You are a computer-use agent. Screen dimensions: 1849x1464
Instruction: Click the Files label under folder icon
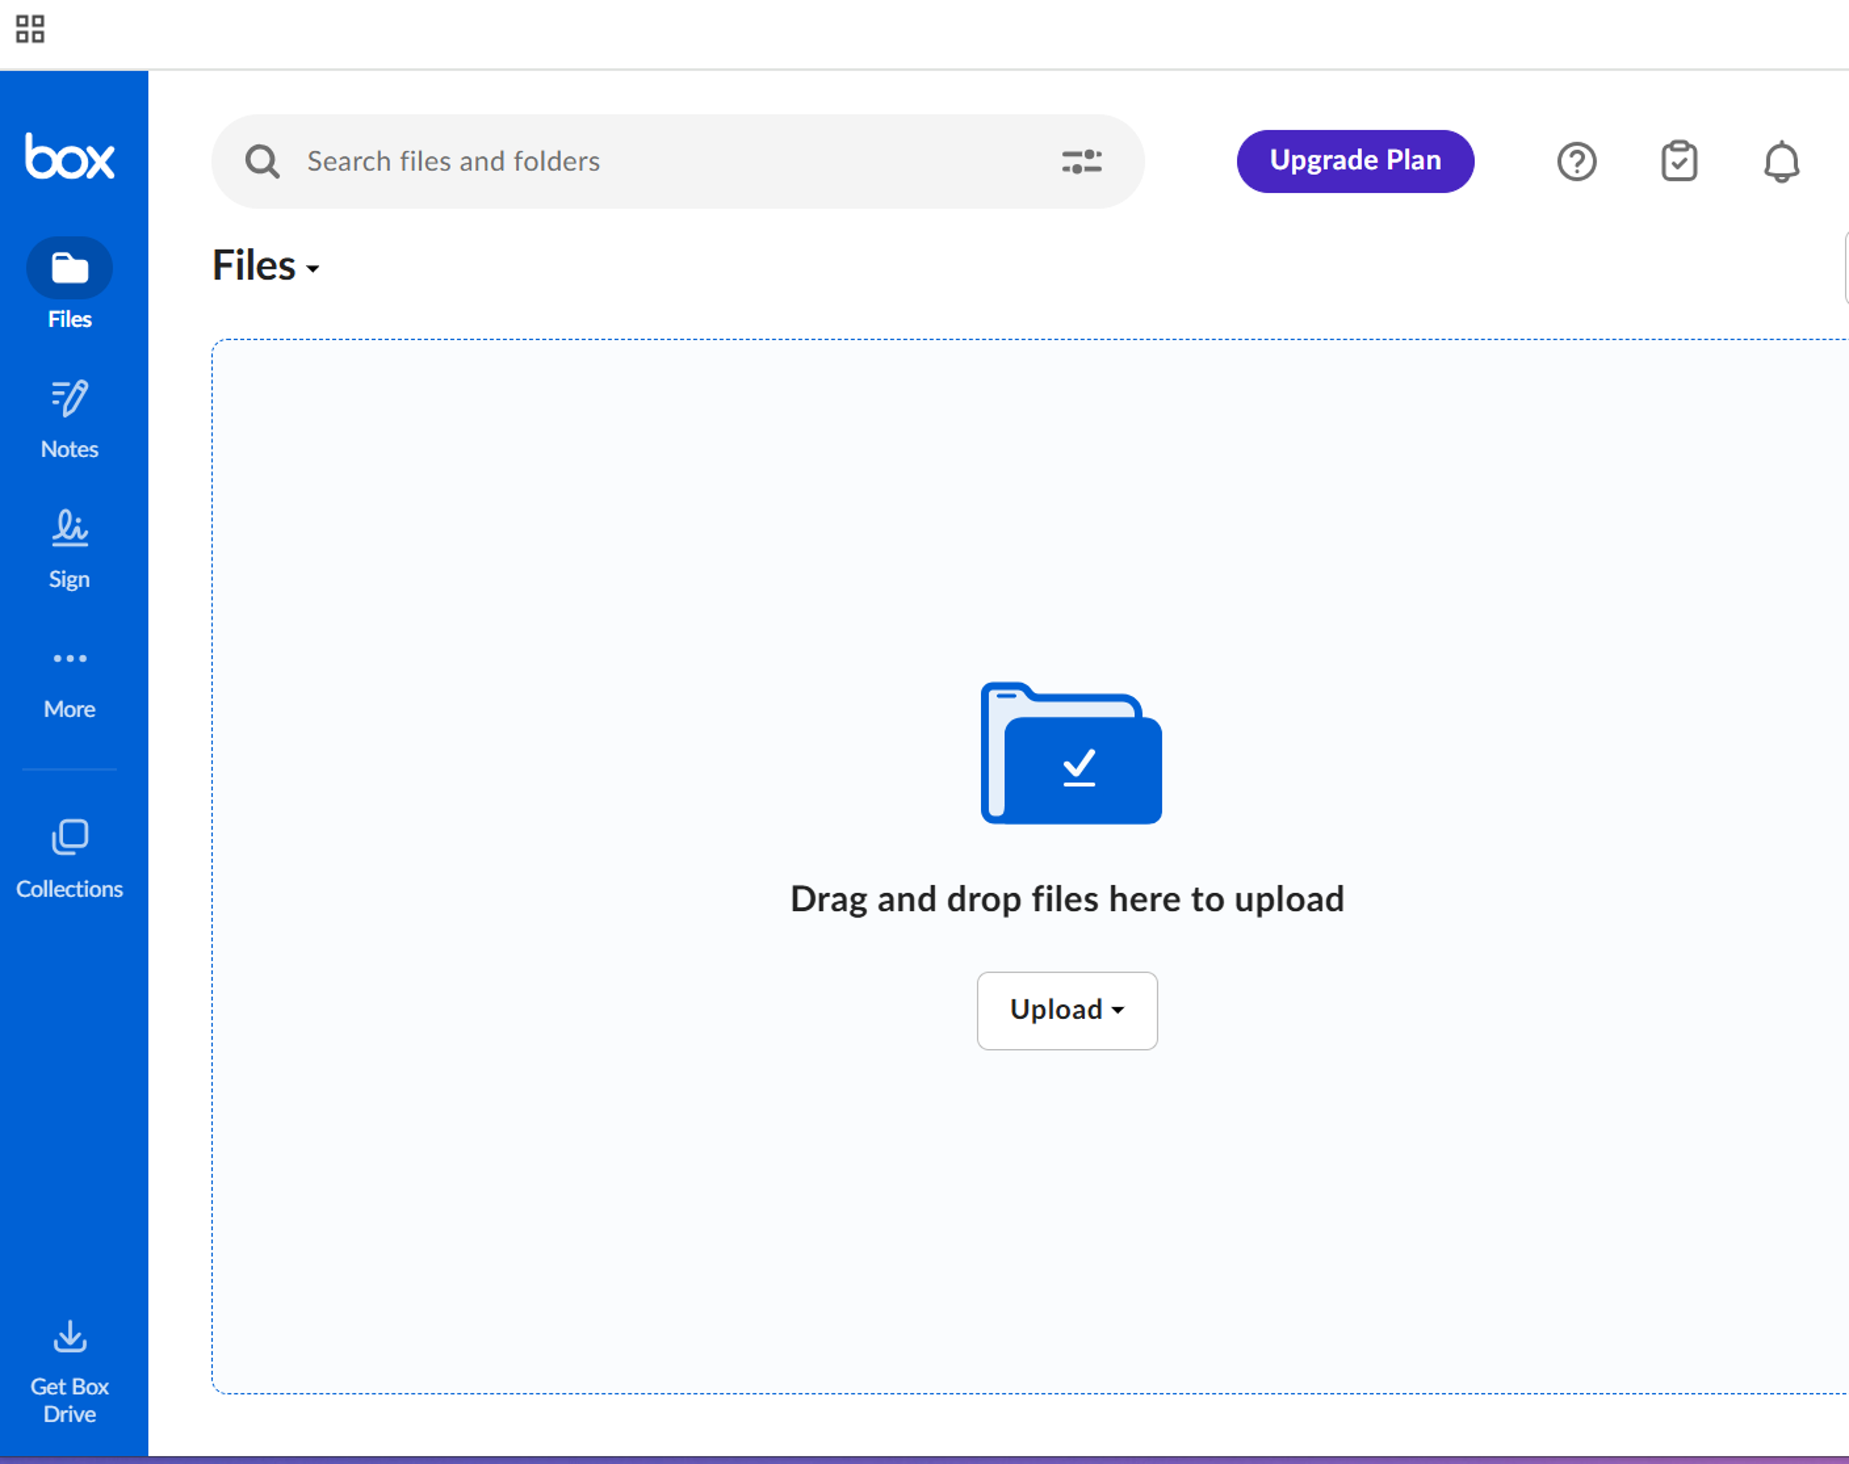coord(69,319)
